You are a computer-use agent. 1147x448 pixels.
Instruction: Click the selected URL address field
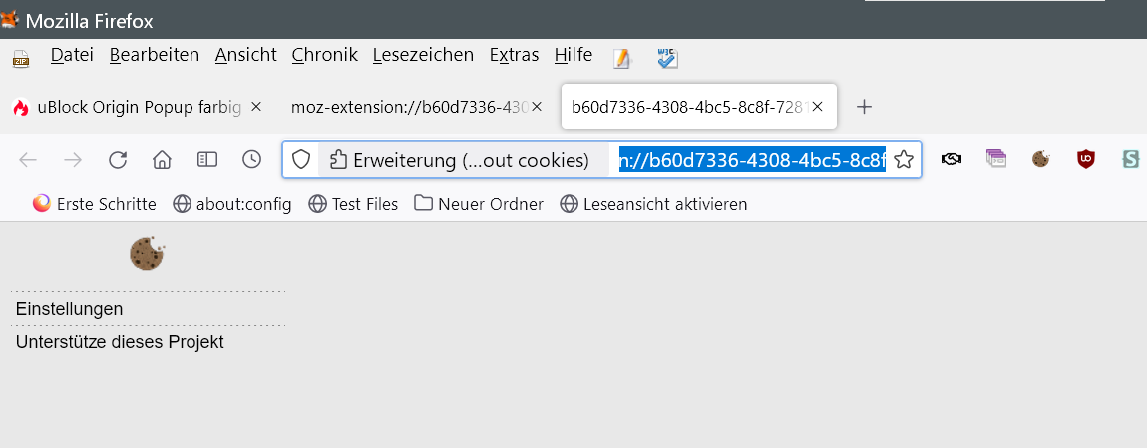[751, 159]
